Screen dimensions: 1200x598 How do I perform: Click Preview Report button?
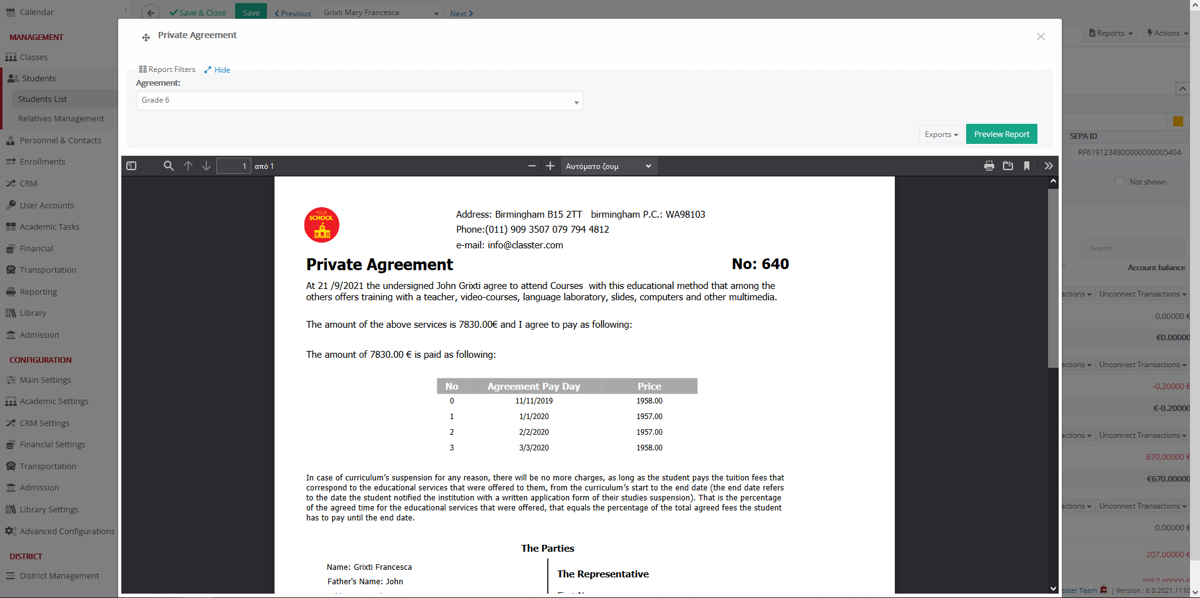click(1002, 134)
